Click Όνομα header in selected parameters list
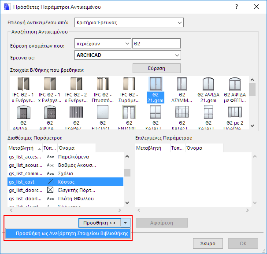This screenshot has width=267, height=254. click(x=204, y=148)
